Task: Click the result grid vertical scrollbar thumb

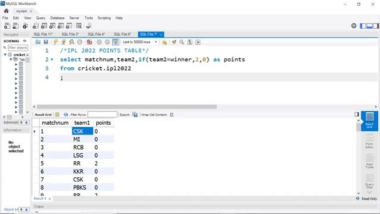Action: click(359, 127)
